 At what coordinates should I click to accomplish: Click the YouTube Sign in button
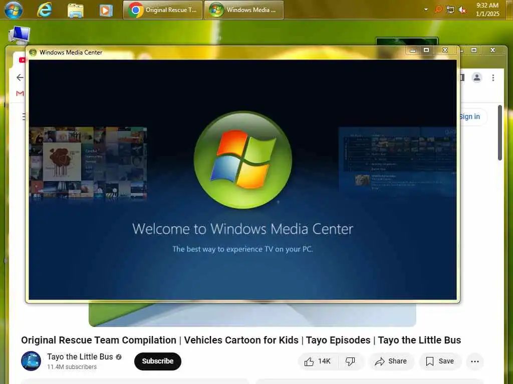pos(469,116)
